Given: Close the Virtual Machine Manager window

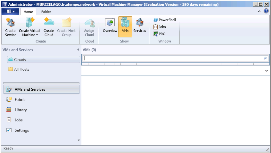Looking at the screenshot, I should [267, 4].
